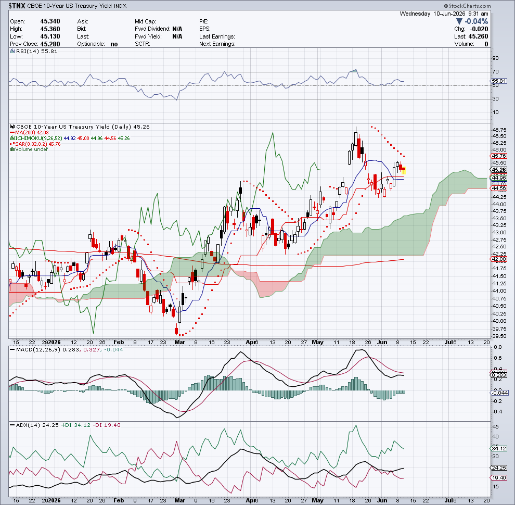
Task: Click the ADX legend black line marker
Action: pyautogui.click(x=12, y=425)
